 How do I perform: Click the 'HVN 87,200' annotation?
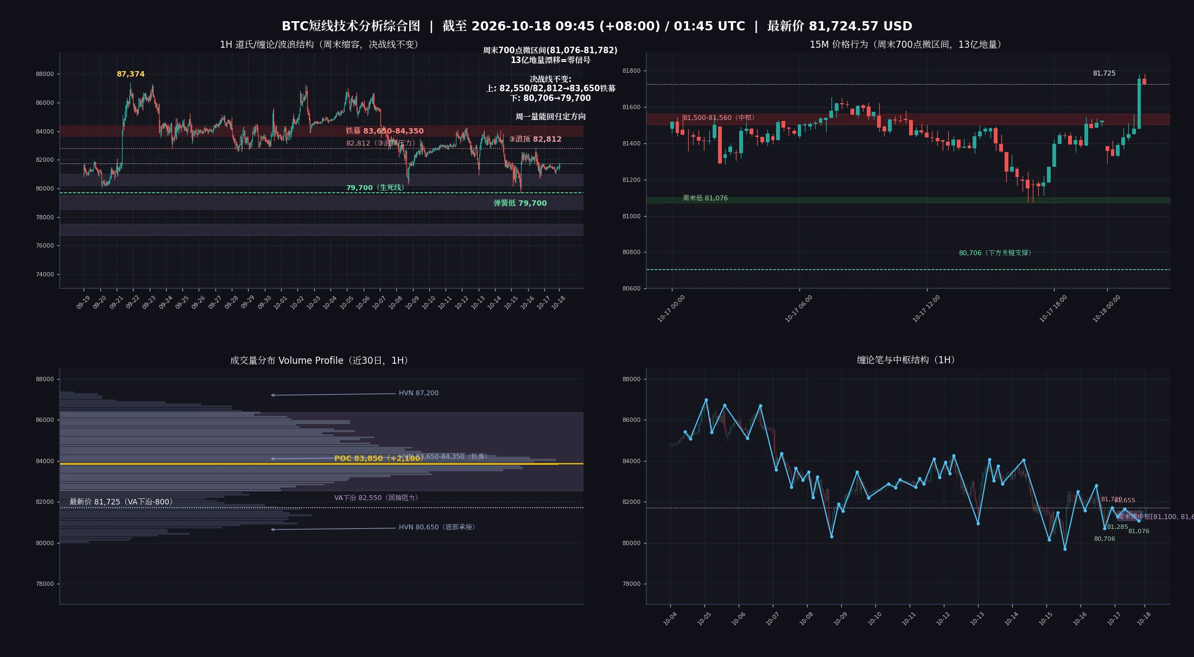(418, 393)
